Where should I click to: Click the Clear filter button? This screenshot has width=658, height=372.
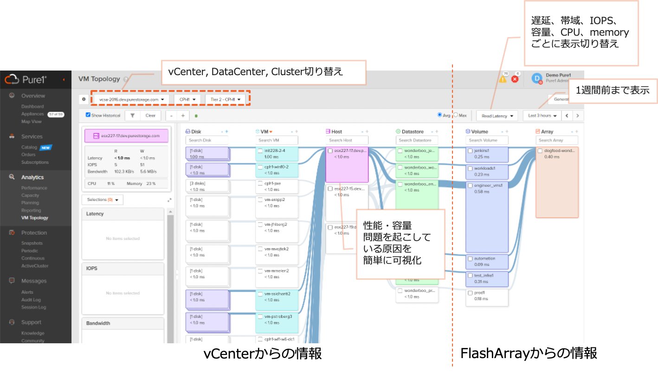[x=150, y=115]
